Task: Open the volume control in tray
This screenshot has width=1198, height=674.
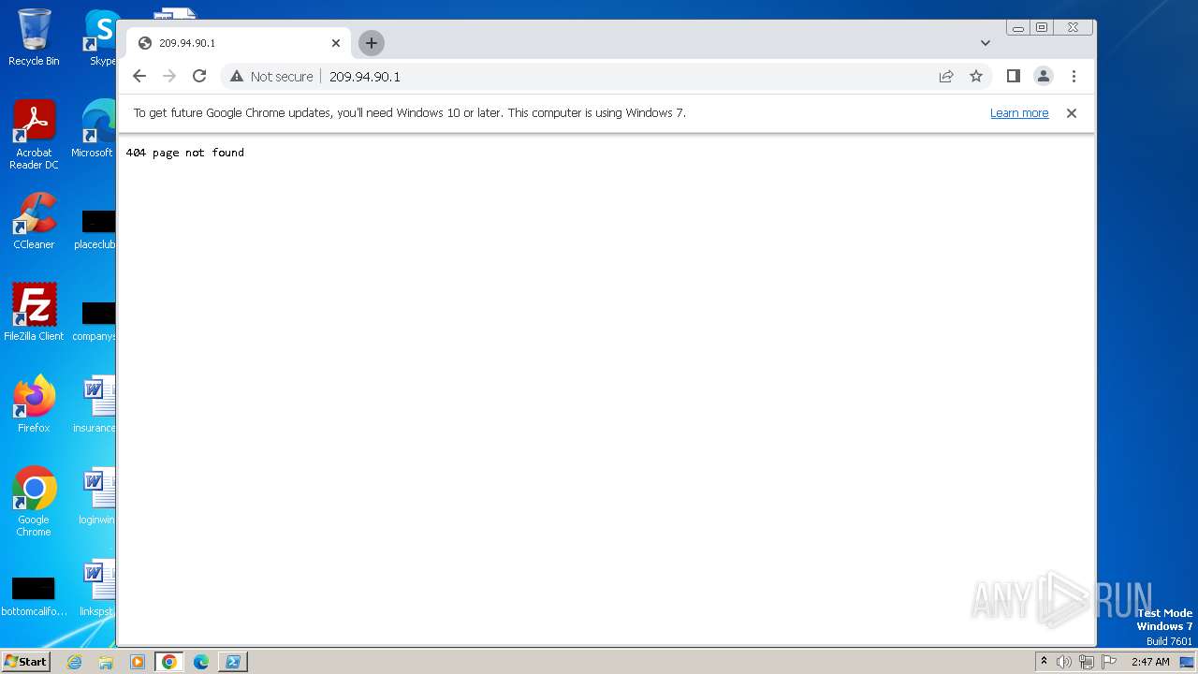Action: tap(1064, 662)
